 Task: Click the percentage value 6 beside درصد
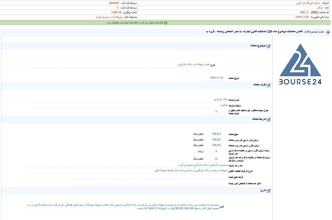click(216, 151)
